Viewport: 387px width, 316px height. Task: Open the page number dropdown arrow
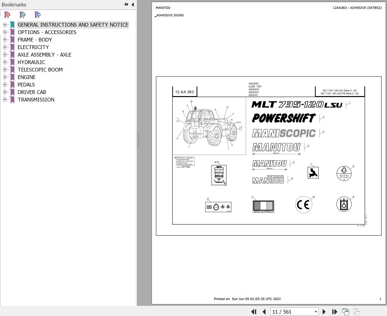(x=316, y=312)
